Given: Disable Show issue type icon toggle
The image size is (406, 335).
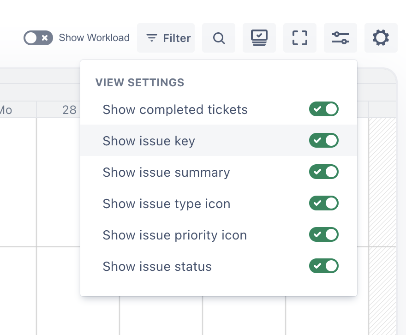Looking at the screenshot, I should pos(324,203).
